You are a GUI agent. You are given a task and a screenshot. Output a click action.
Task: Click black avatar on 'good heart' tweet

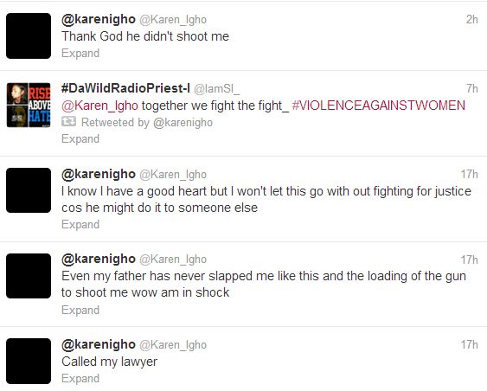click(29, 190)
